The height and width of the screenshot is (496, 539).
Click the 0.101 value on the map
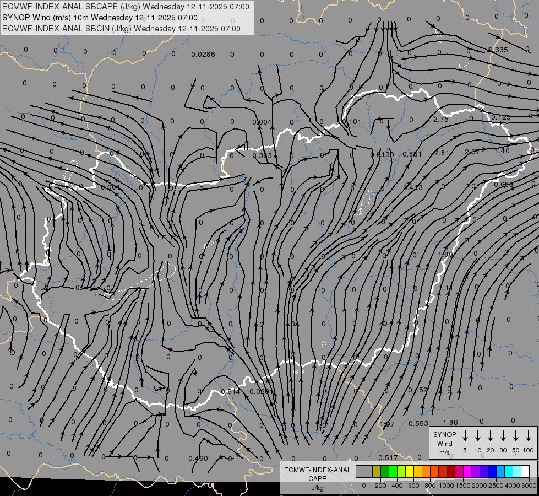coord(352,121)
